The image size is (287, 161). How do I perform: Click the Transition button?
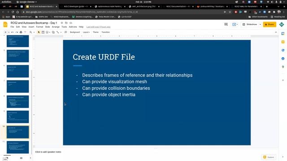pos(106,32)
